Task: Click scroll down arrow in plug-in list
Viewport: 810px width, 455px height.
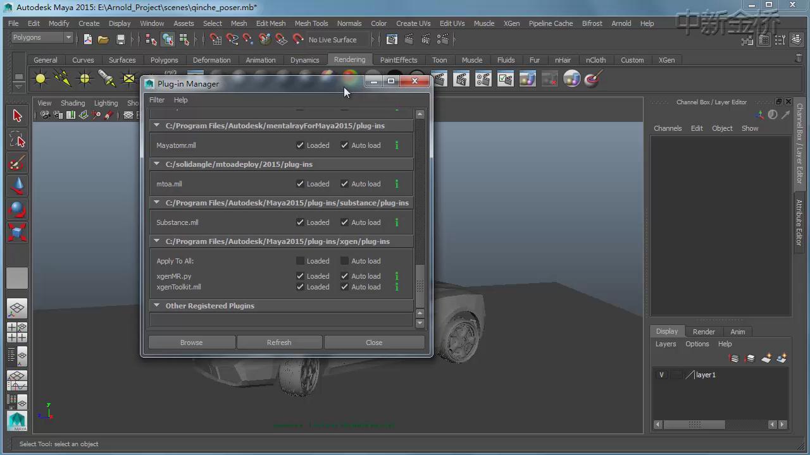Action: pos(420,323)
